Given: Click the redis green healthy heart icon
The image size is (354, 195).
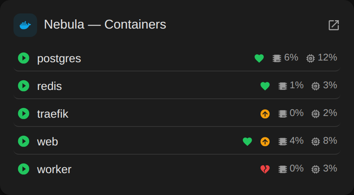Looking at the screenshot, I should (265, 86).
